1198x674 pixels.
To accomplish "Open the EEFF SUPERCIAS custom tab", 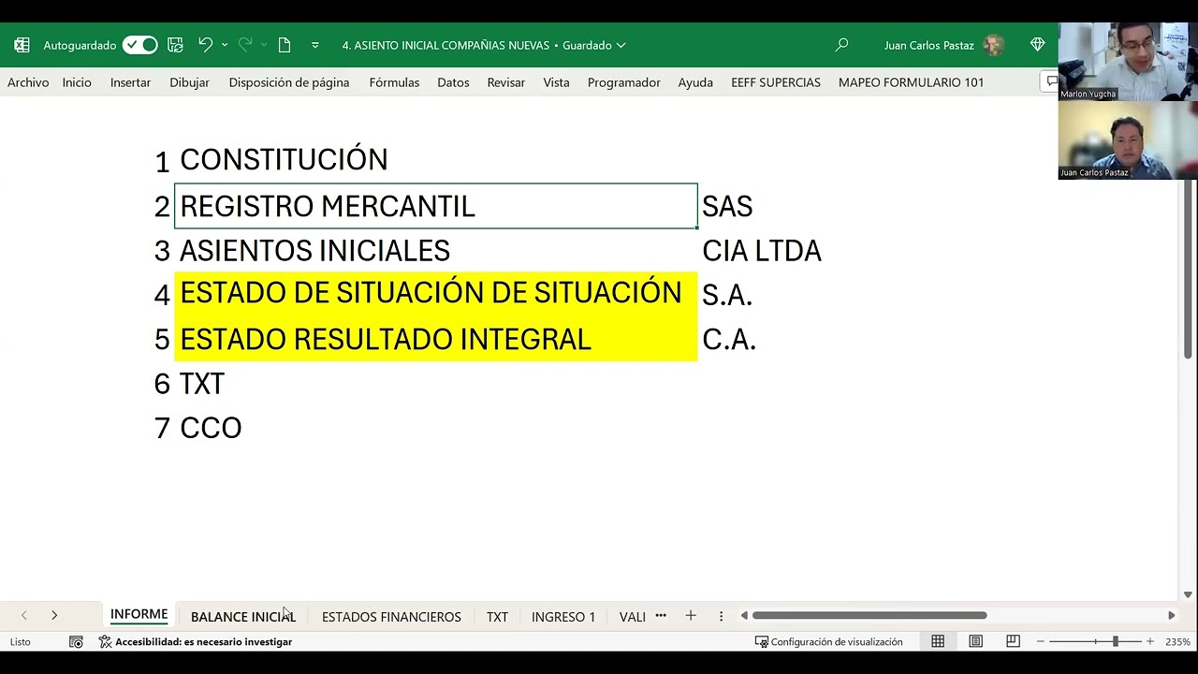I will (776, 82).
